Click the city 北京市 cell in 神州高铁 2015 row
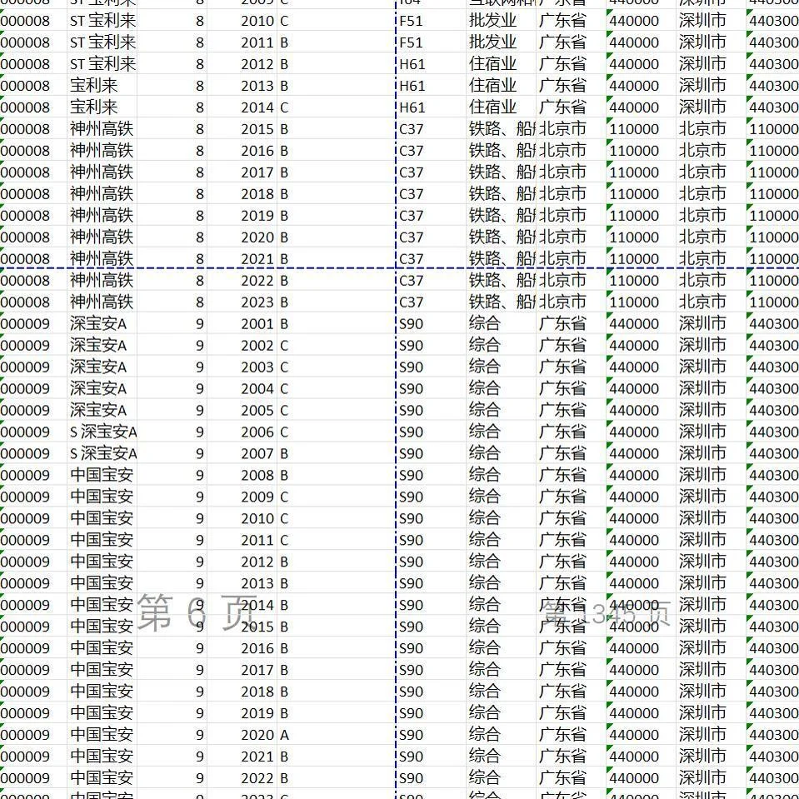The height and width of the screenshot is (799, 799). point(712,129)
